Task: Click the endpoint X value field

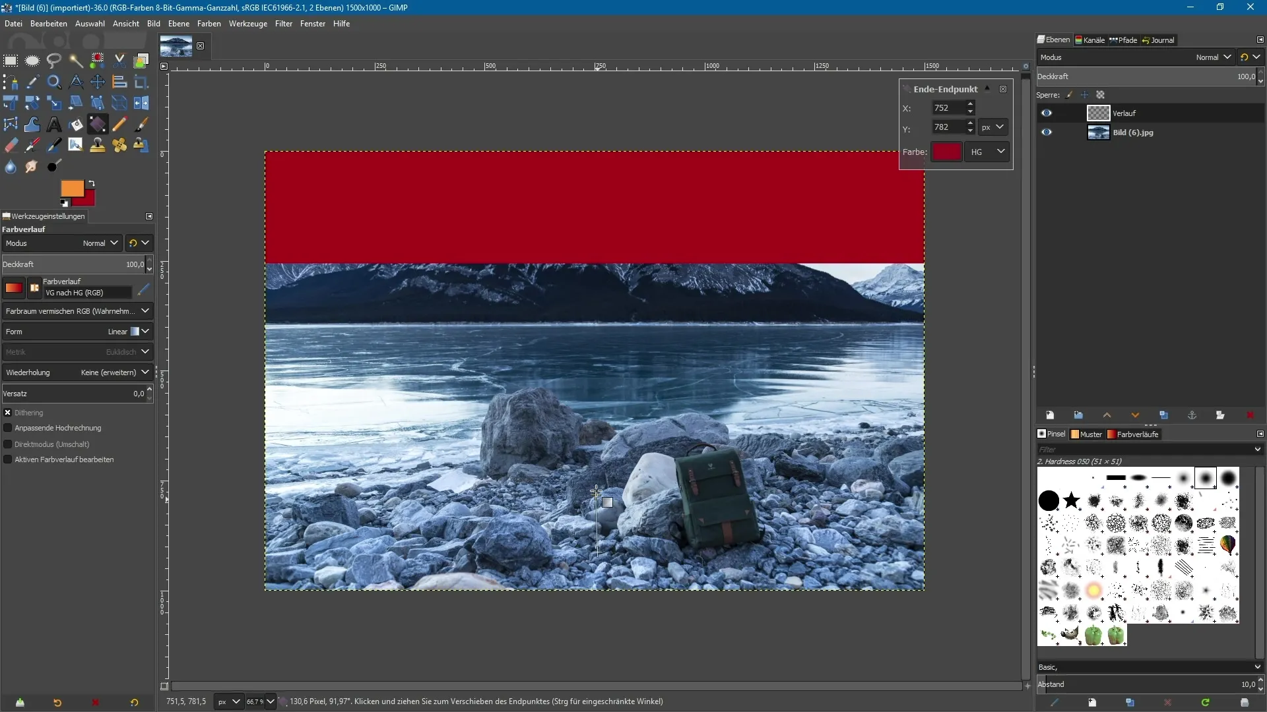Action: tap(948, 108)
